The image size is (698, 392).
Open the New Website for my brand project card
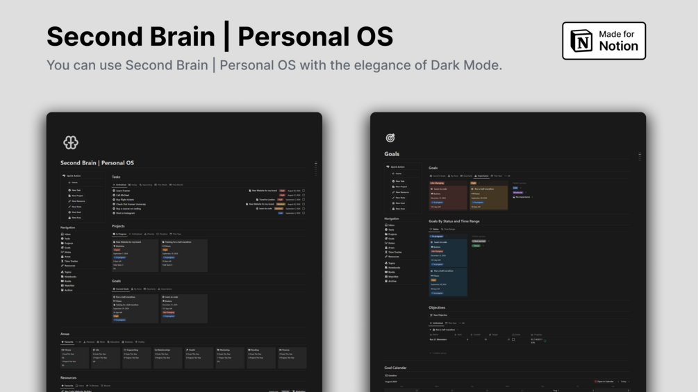[x=135, y=255]
